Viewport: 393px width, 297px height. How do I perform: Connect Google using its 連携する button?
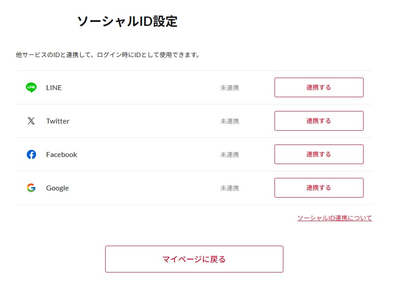pyautogui.click(x=319, y=188)
